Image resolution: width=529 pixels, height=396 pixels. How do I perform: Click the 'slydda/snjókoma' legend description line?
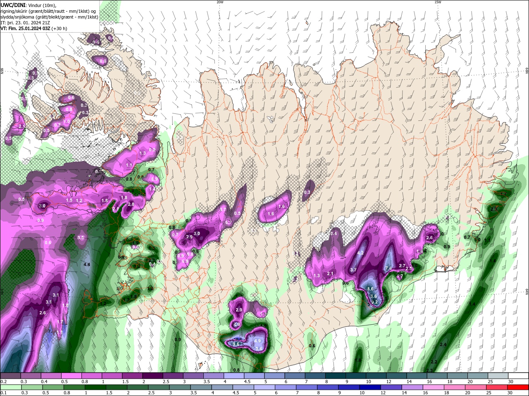click(49, 17)
